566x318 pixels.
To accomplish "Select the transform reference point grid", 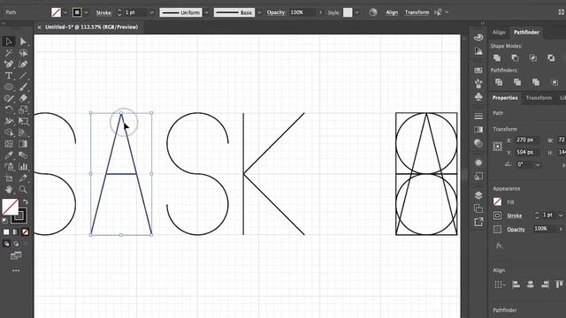I will pos(497,146).
